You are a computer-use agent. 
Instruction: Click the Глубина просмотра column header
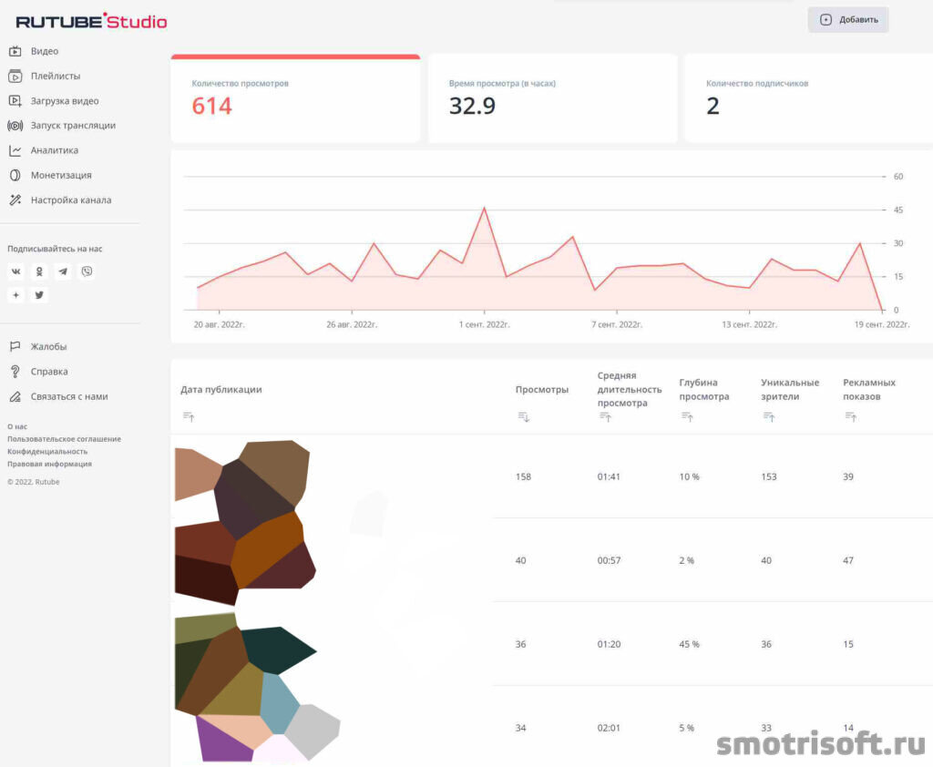point(704,390)
